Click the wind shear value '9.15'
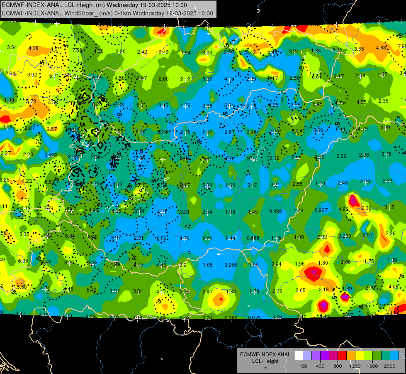Screen dimensions: 406x374 pos(26,208)
